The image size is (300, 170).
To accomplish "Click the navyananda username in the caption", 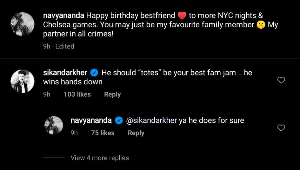I will coord(63,16).
